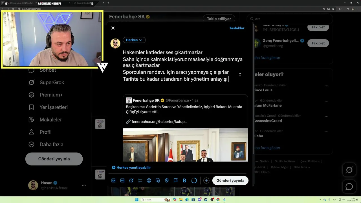Click the Ara search field
361x203 pixels.
290,19
